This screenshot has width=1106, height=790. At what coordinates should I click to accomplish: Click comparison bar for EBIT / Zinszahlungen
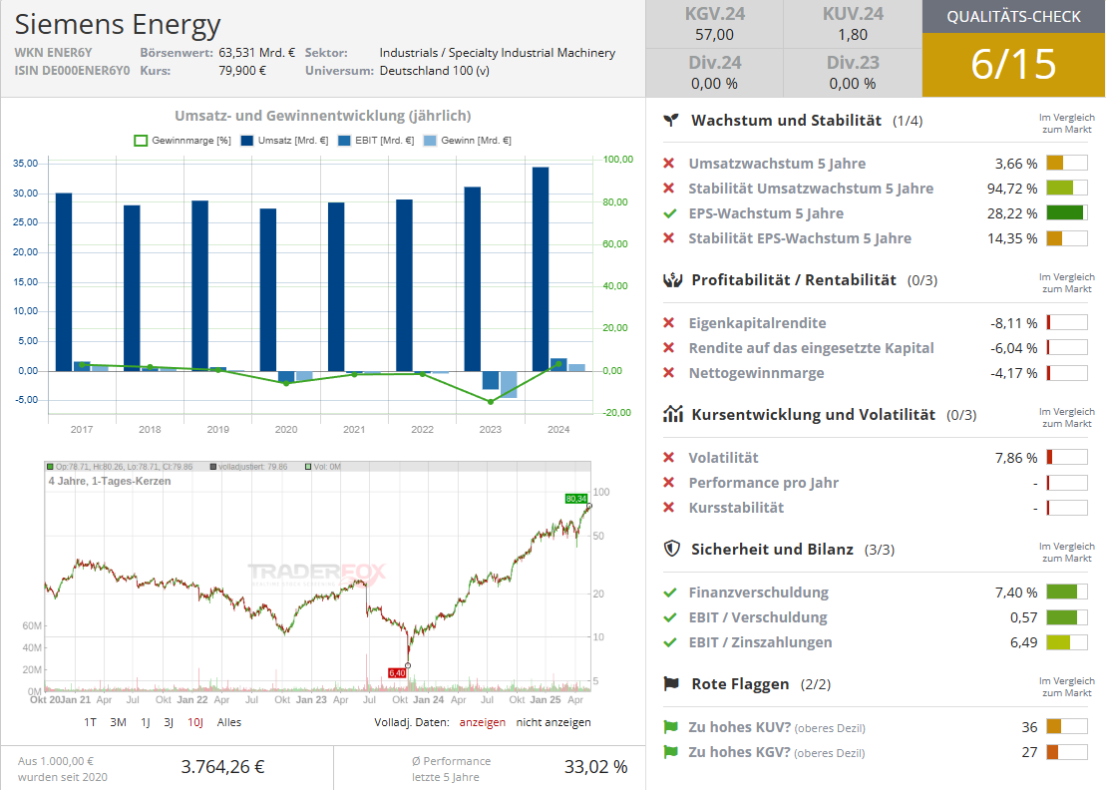(1067, 642)
